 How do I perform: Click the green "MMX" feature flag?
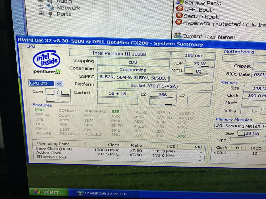40,110
